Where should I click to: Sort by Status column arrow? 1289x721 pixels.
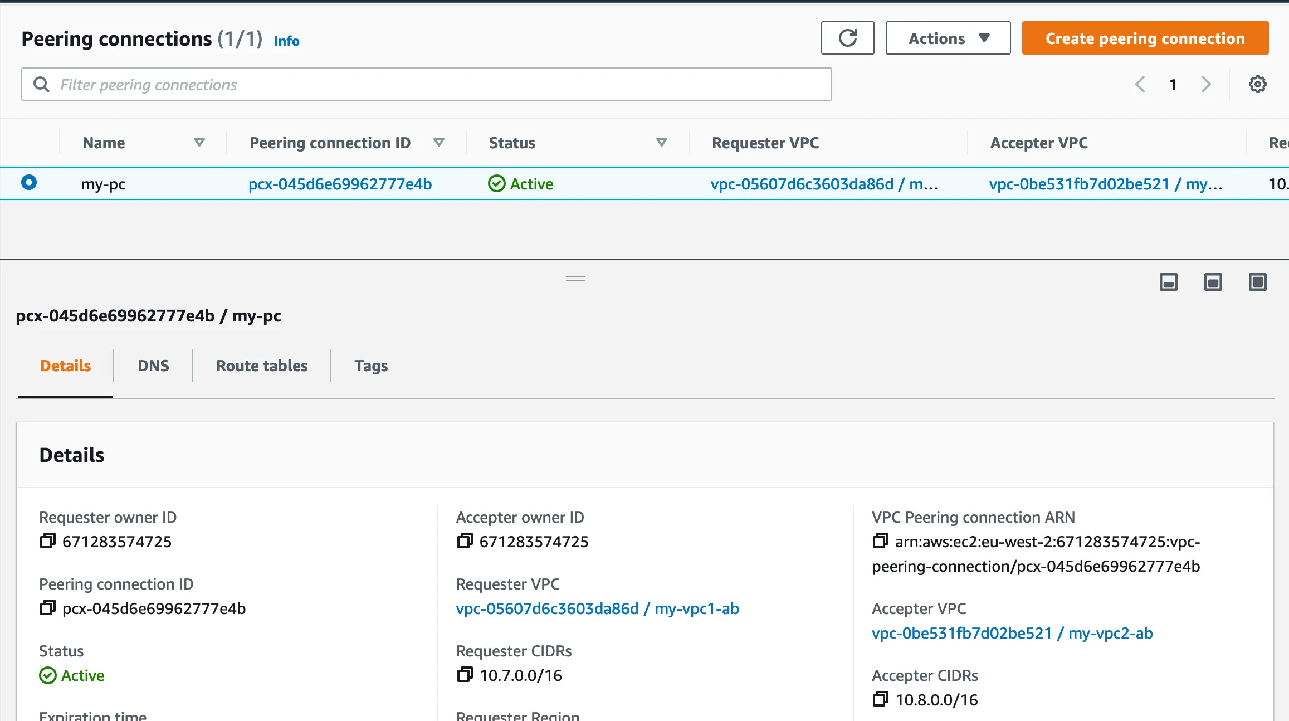(661, 143)
